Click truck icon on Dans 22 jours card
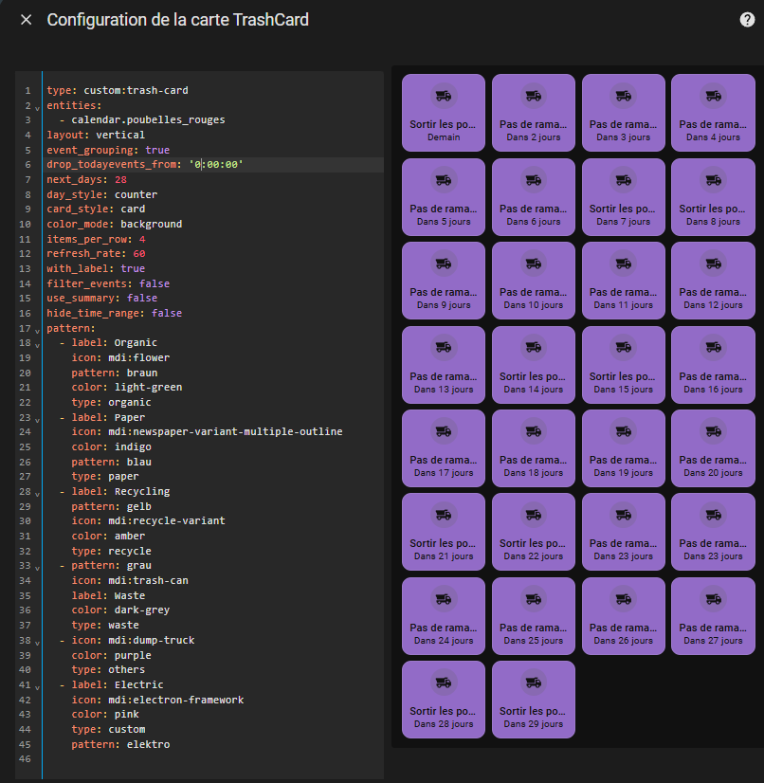 click(x=534, y=515)
